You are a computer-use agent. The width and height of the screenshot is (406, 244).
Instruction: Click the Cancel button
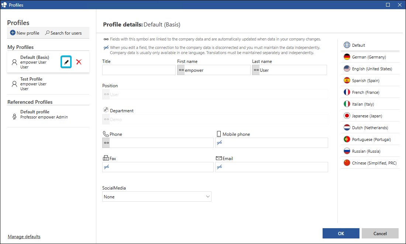(380, 233)
